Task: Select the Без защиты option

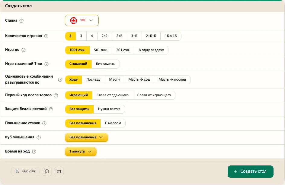Action: pyautogui.click(x=79, y=109)
